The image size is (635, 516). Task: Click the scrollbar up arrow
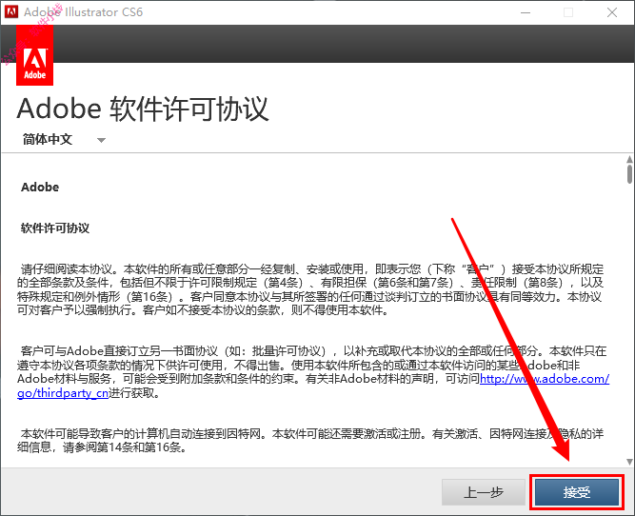tap(629, 159)
